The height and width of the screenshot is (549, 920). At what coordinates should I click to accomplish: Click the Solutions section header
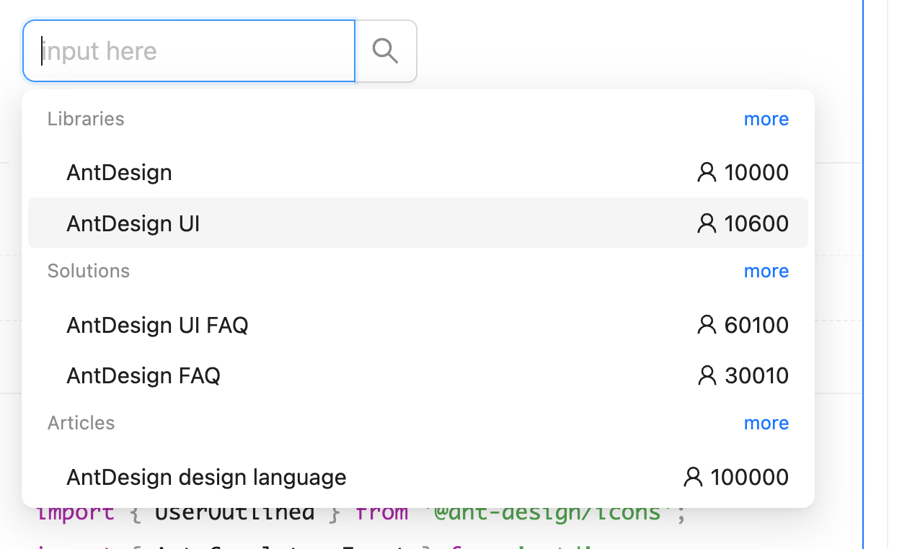(x=89, y=271)
